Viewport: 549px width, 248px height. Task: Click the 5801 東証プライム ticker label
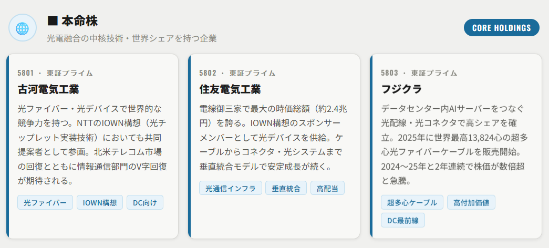point(55,73)
